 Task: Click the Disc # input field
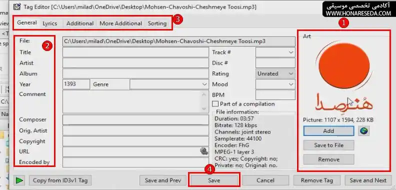(x=275, y=63)
